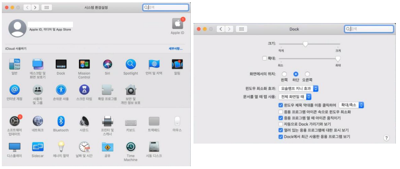Open 네트워크 preferences
The width and height of the screenshot is (400, 169).
coord(38,121)
